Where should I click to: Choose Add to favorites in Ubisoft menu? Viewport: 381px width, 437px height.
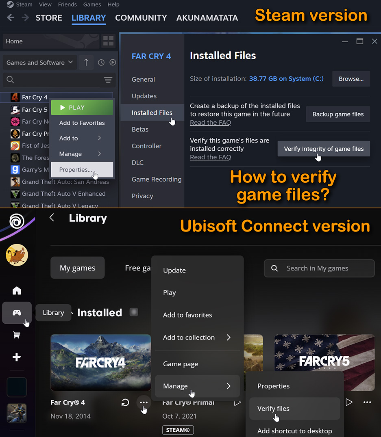(x=197, y=315)
